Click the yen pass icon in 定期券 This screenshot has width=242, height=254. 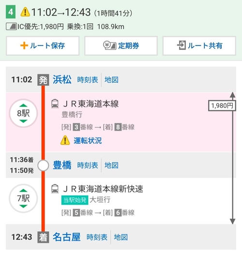coord(109,45)
